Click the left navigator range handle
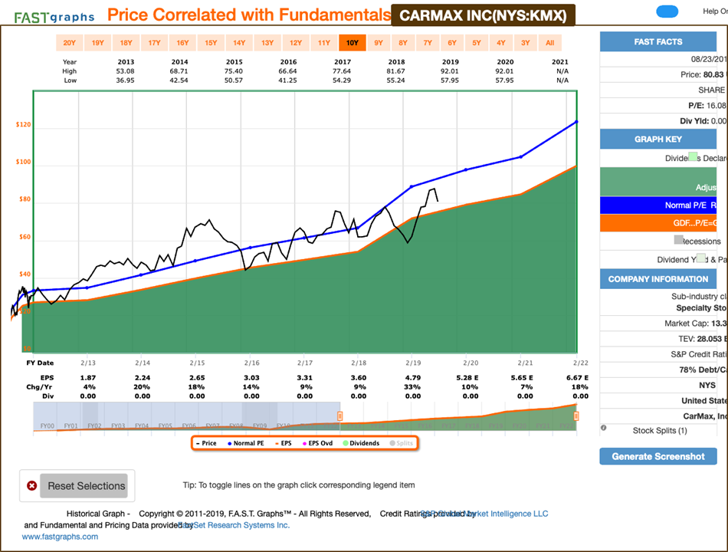Viewport: 728px width, 552px height. coord(339,416)
